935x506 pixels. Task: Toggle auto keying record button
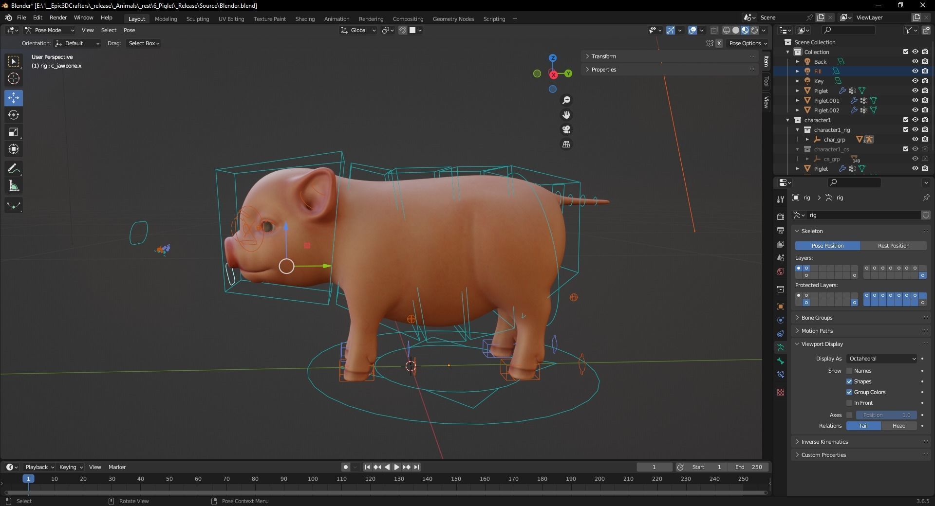coord(346,467)
